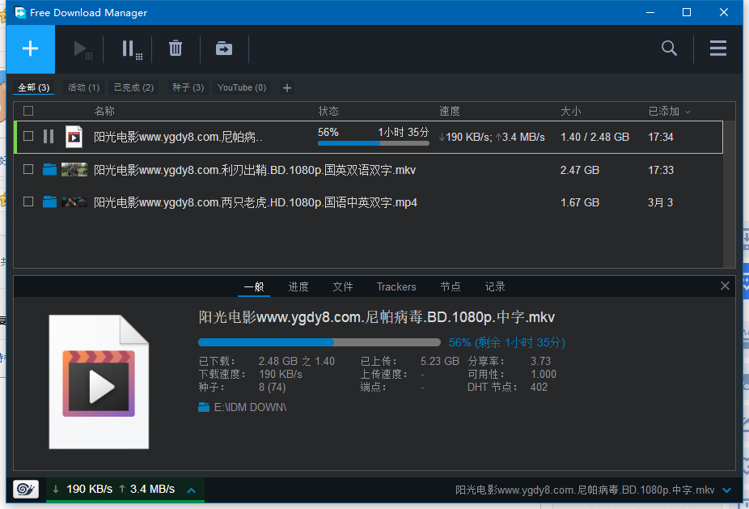The width and height of the screenshot is (749, 509).
Task: Switch to 活动 (1) filter tab
Action: (x=83, y=87)
